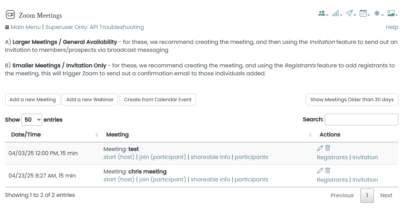Go to the Next results page
The image size is (408, 209).
[x=386, y=196]
